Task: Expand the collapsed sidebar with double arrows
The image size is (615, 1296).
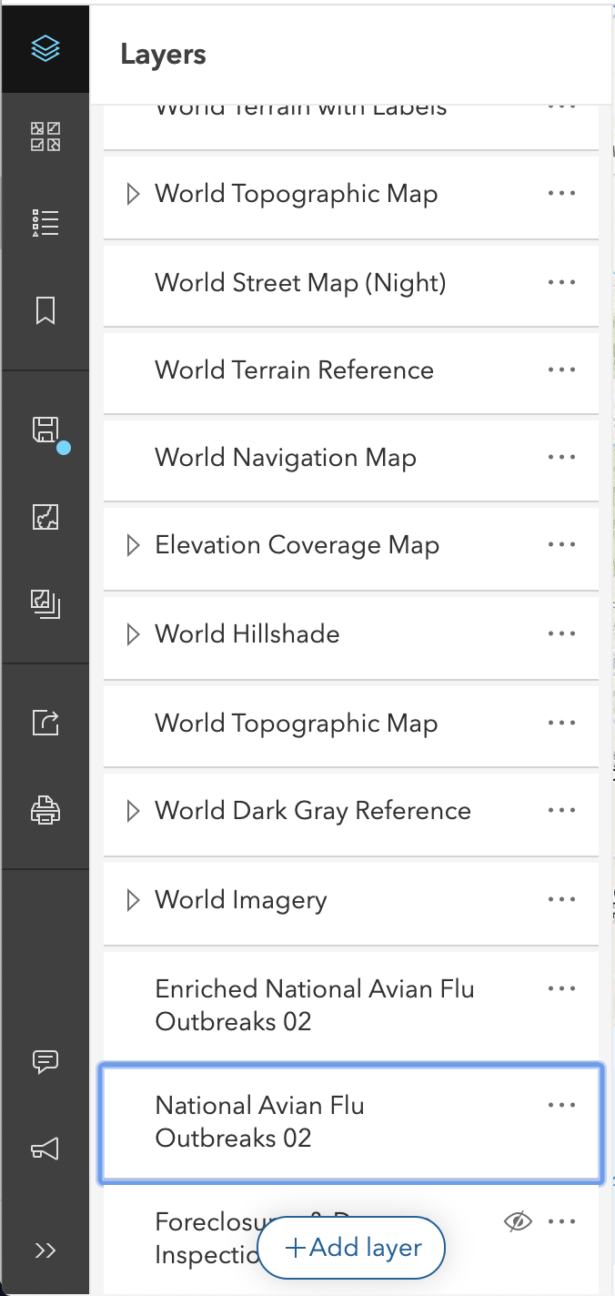Action: (45, 1250)
